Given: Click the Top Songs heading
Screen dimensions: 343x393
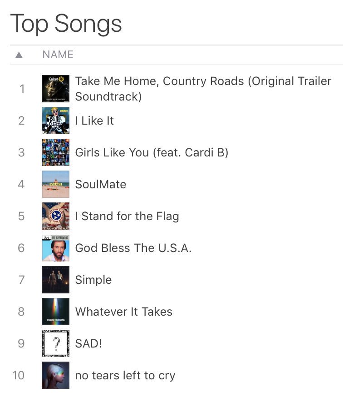Looking at the screenshot, I should (66, 24).
